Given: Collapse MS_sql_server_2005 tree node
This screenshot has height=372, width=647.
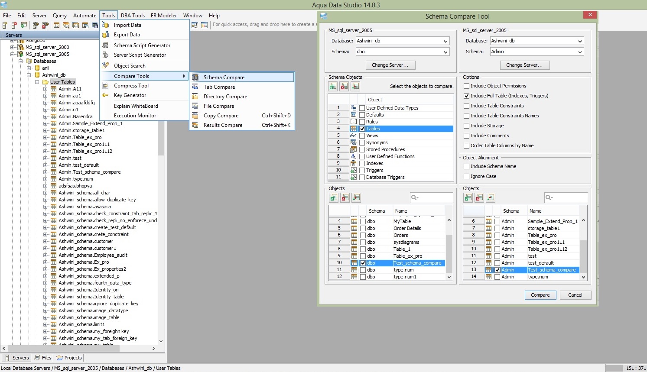Looking at the screenshot, I should coord(13,54).
